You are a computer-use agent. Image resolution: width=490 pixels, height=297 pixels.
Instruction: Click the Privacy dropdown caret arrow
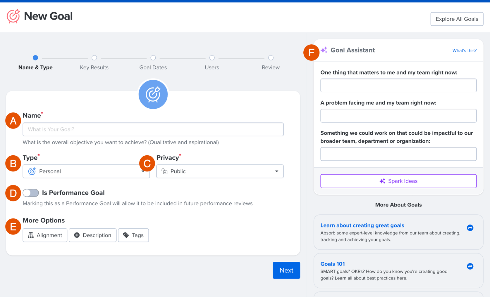276,171
